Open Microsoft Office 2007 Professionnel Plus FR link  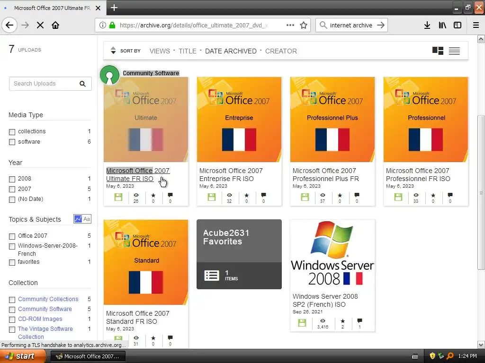click(x=326, y=175)
